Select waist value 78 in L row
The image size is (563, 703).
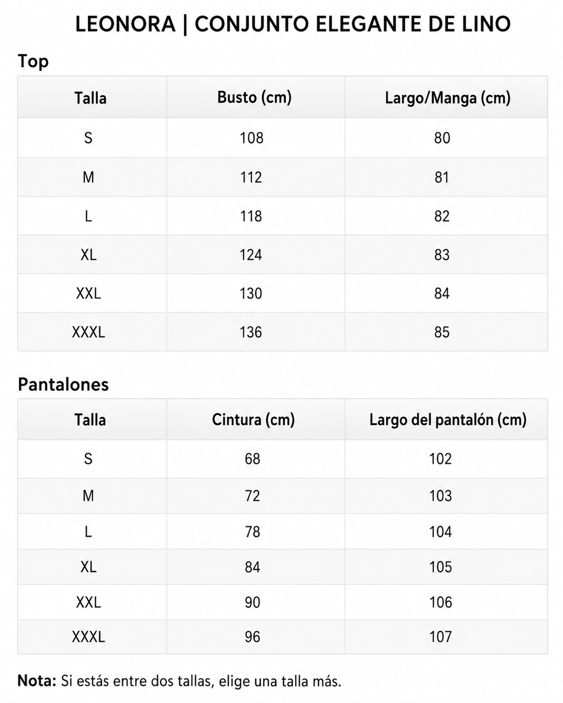click(x=252, y=532)
